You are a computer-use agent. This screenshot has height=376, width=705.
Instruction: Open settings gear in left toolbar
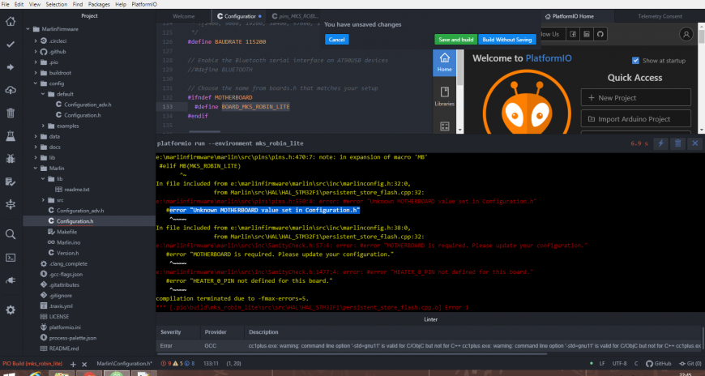point(11,310)
